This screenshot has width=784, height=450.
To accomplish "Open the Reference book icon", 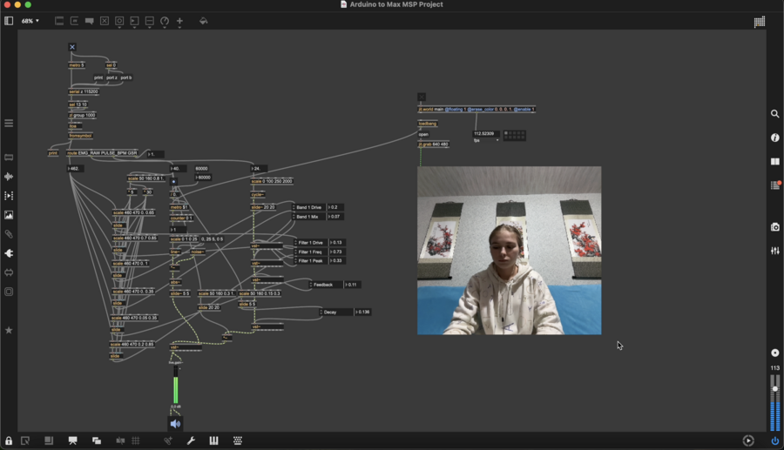I will (x=775, y=161).
